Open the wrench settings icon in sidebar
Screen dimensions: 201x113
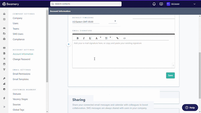coord(4,79)
